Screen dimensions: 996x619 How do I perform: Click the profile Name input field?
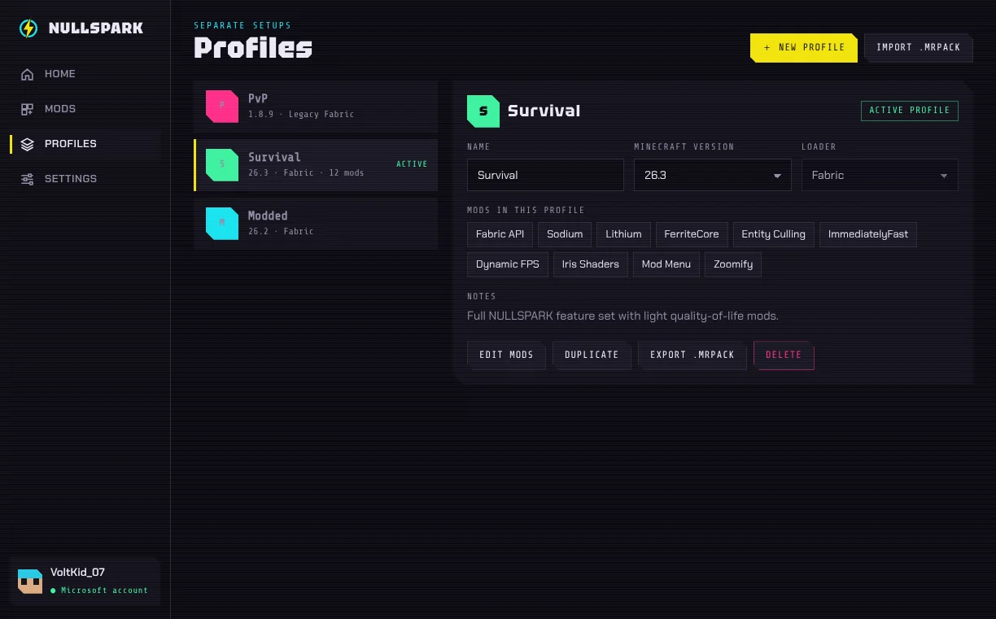click(x=545, y=175)
